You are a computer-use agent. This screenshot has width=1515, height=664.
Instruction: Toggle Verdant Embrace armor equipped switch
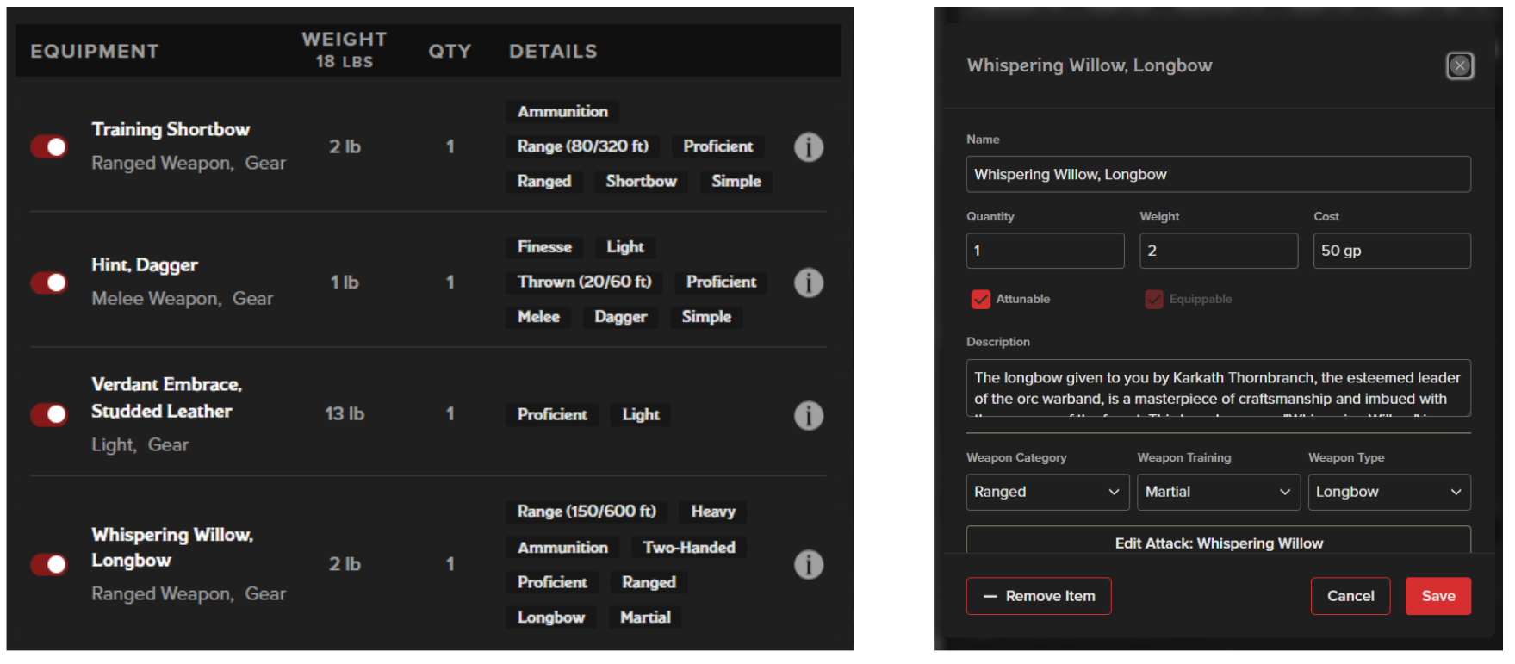49,415
